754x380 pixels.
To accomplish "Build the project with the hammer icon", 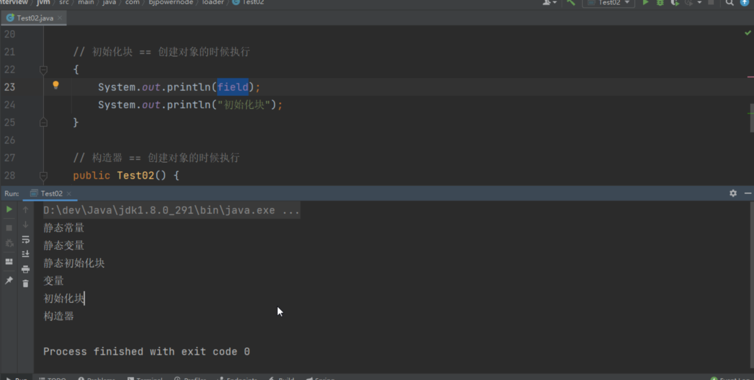I will coord(571,3).
